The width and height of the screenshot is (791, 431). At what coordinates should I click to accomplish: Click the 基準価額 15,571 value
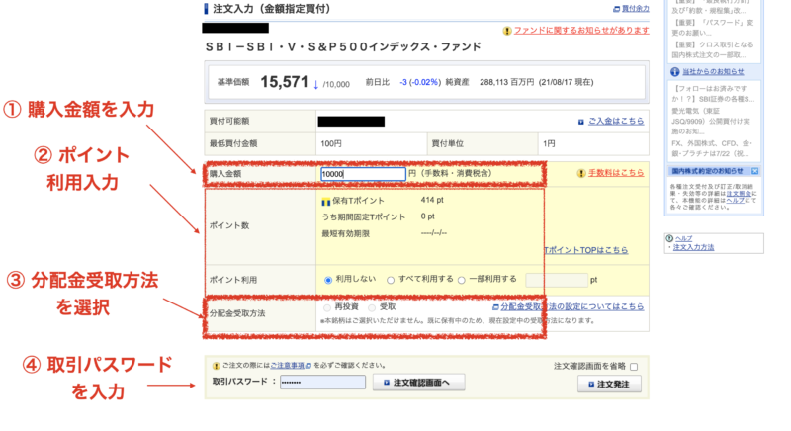point(284,82)
